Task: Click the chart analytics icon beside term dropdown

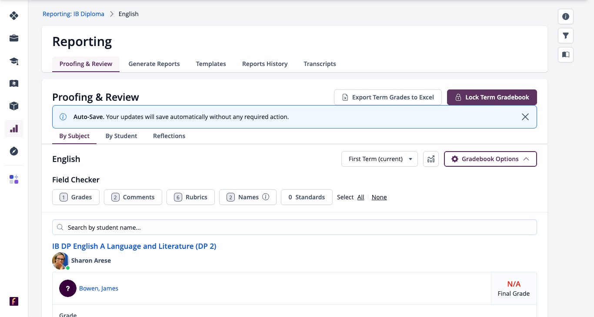Action: (431, 159)
